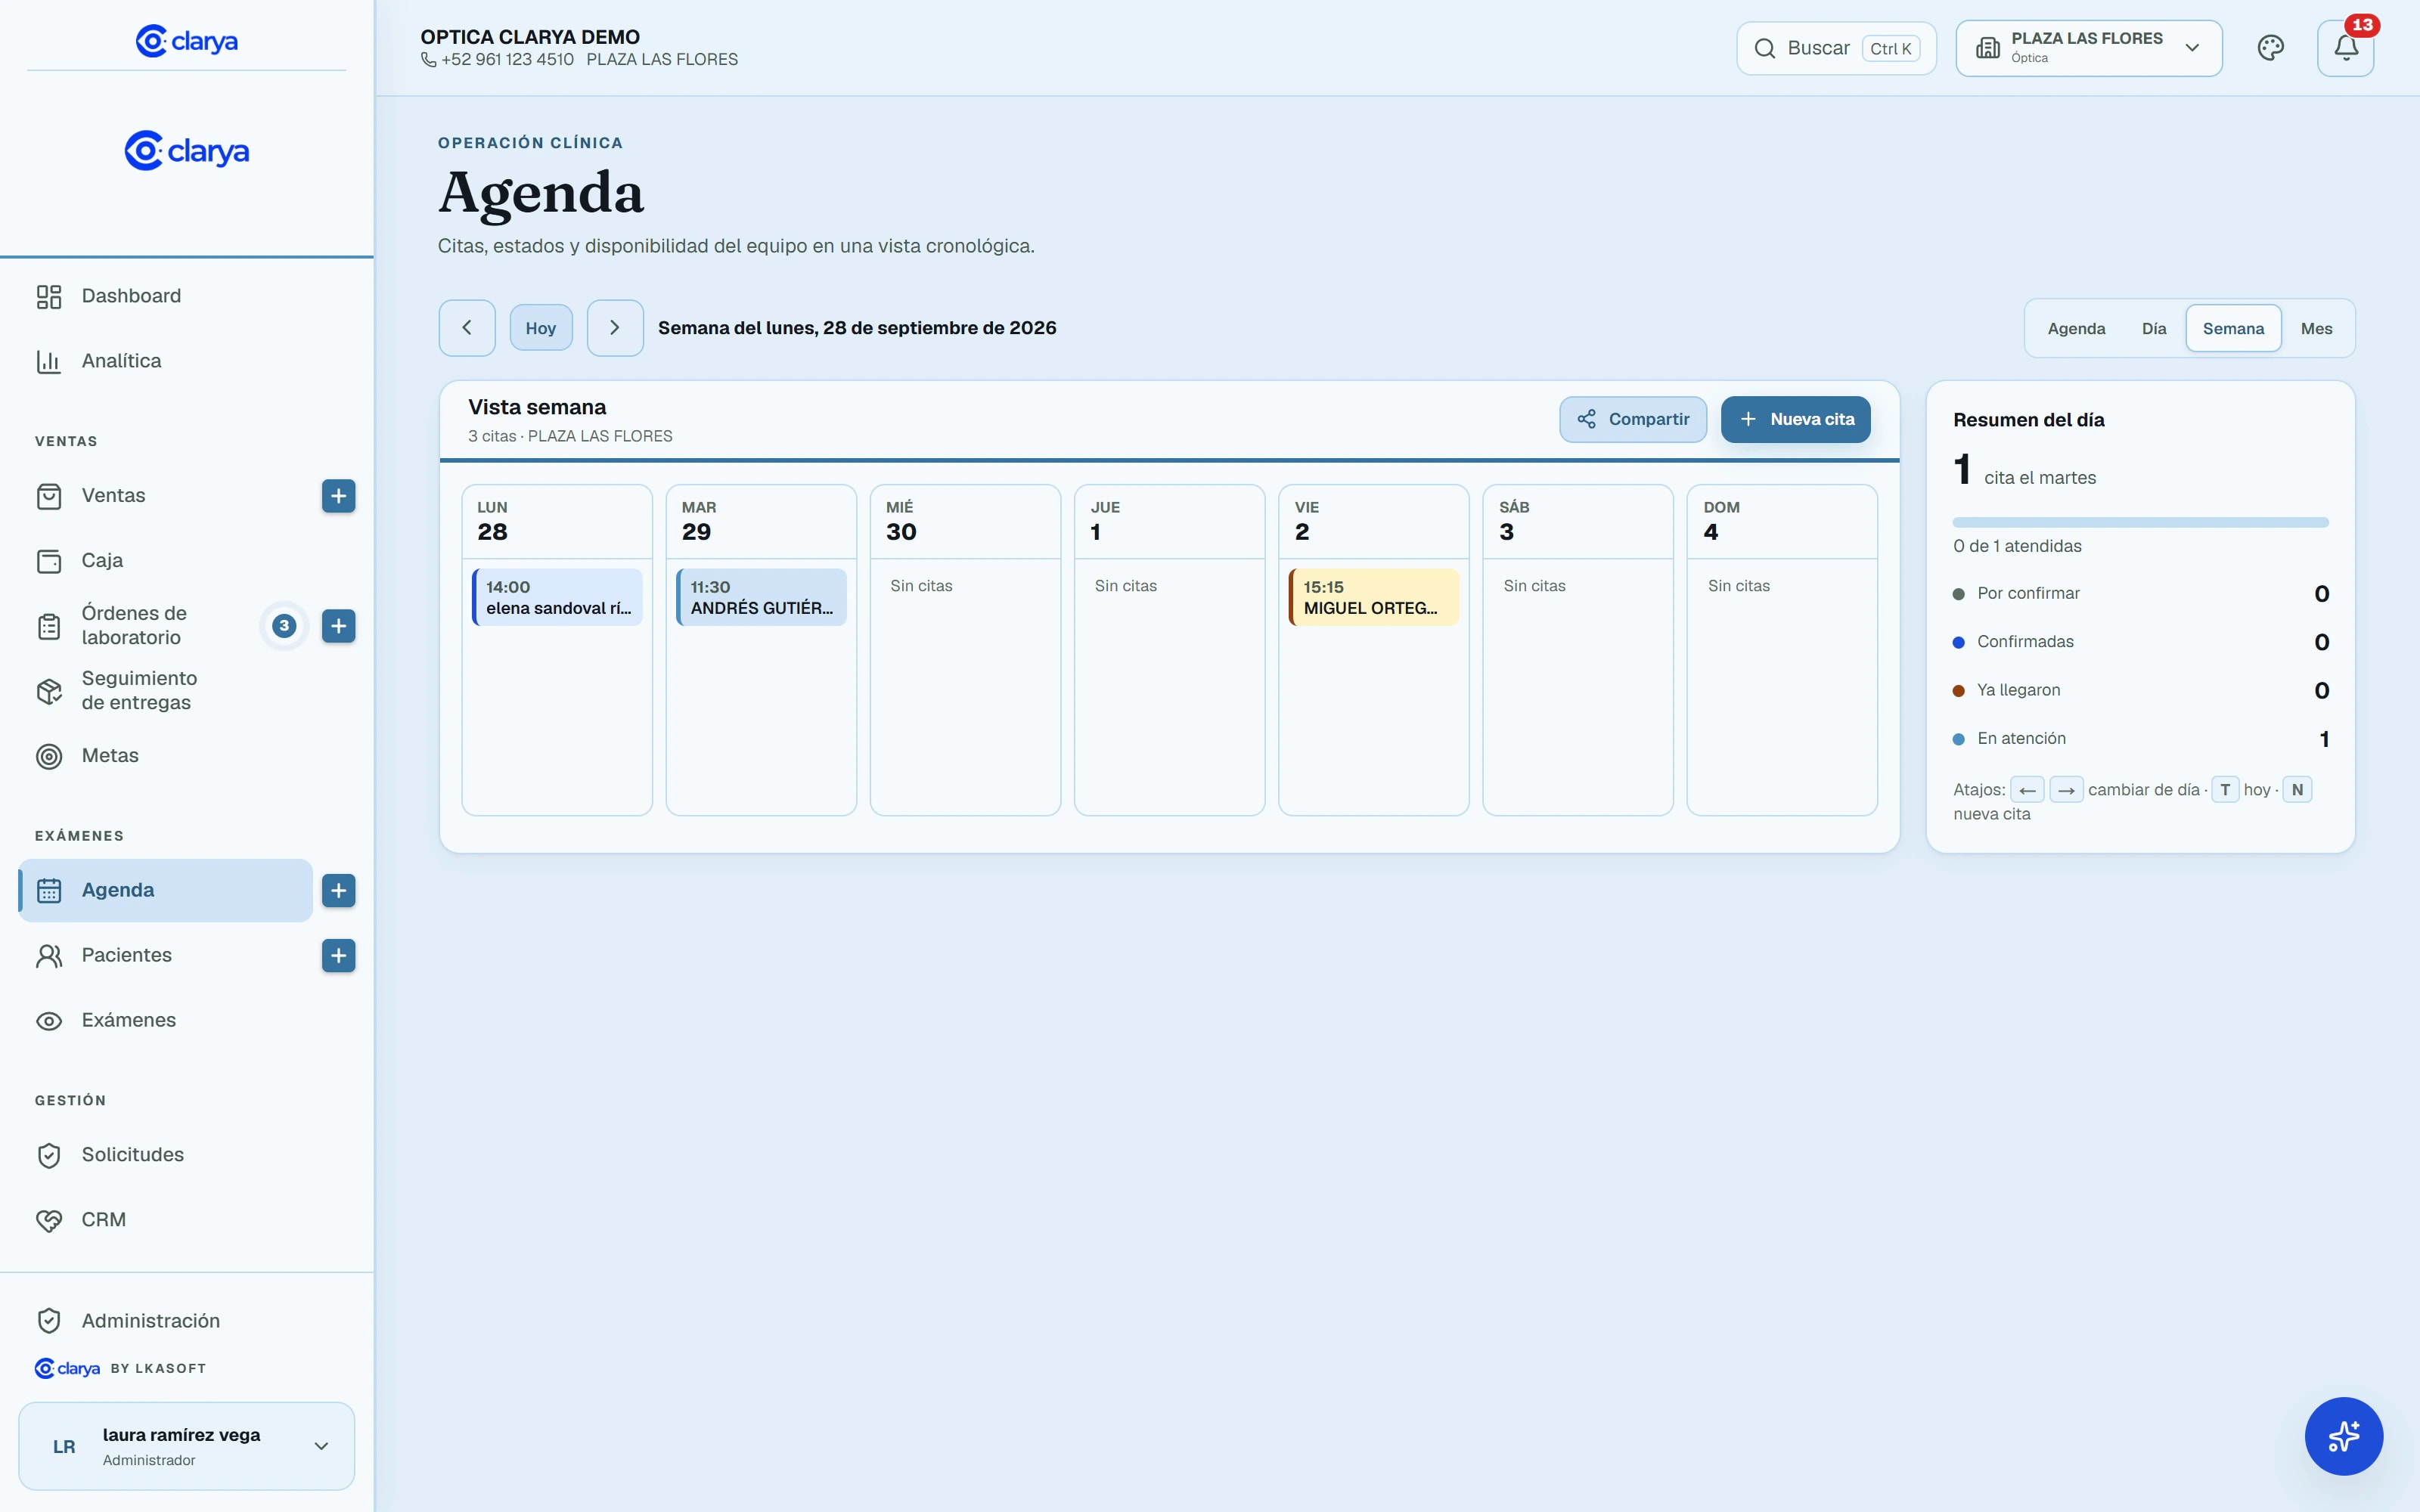Click the Nueva cita button

[x=1795, y=419]
